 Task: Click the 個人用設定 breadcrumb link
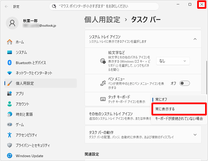(102, 20)
